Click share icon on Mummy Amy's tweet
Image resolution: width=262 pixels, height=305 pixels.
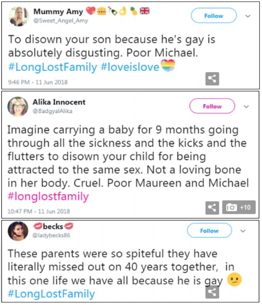click(212, 79)
